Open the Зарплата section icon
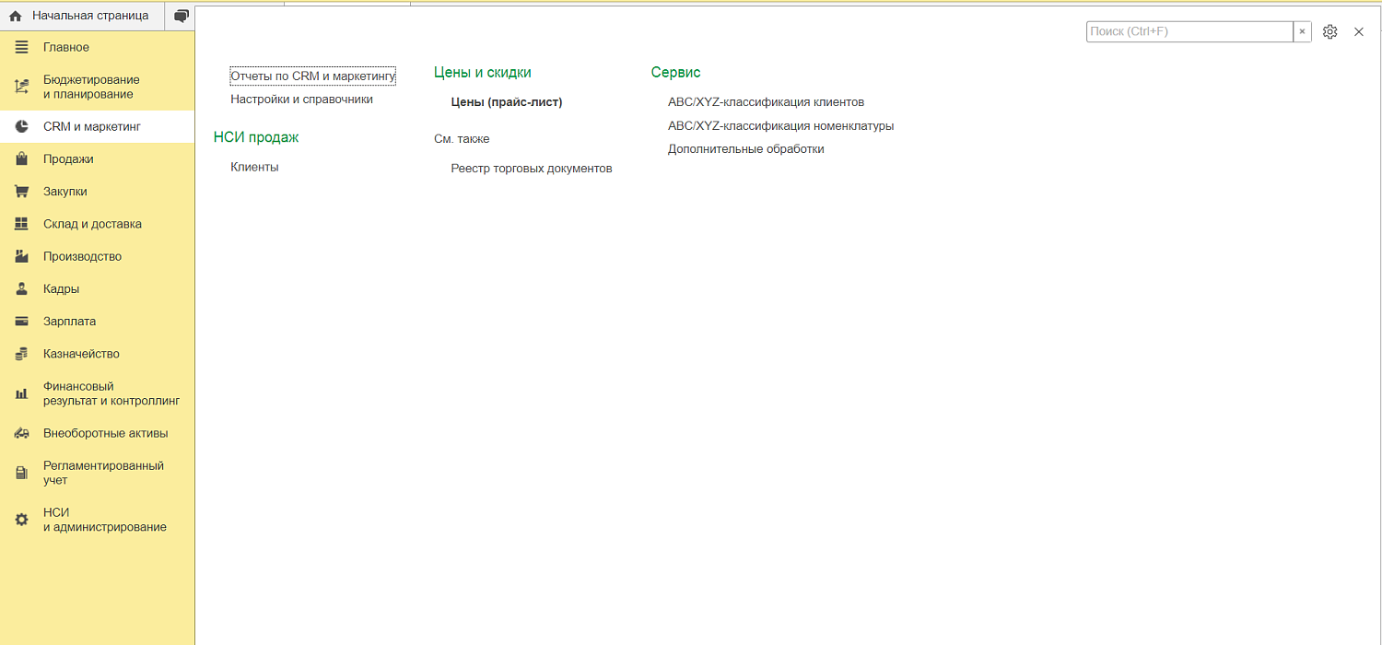The width and height of the screenshot is (1382, 645). pos(20,321)
